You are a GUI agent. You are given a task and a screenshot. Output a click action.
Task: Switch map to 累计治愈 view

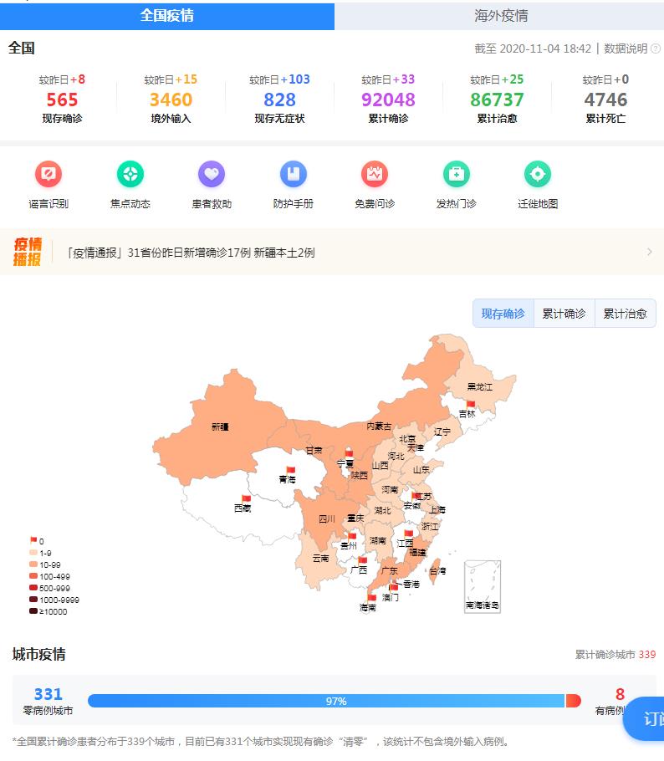click(x=625, y=314)
